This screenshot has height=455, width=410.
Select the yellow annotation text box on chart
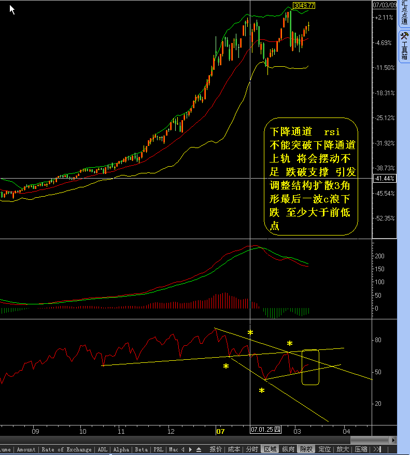point(311,177)
